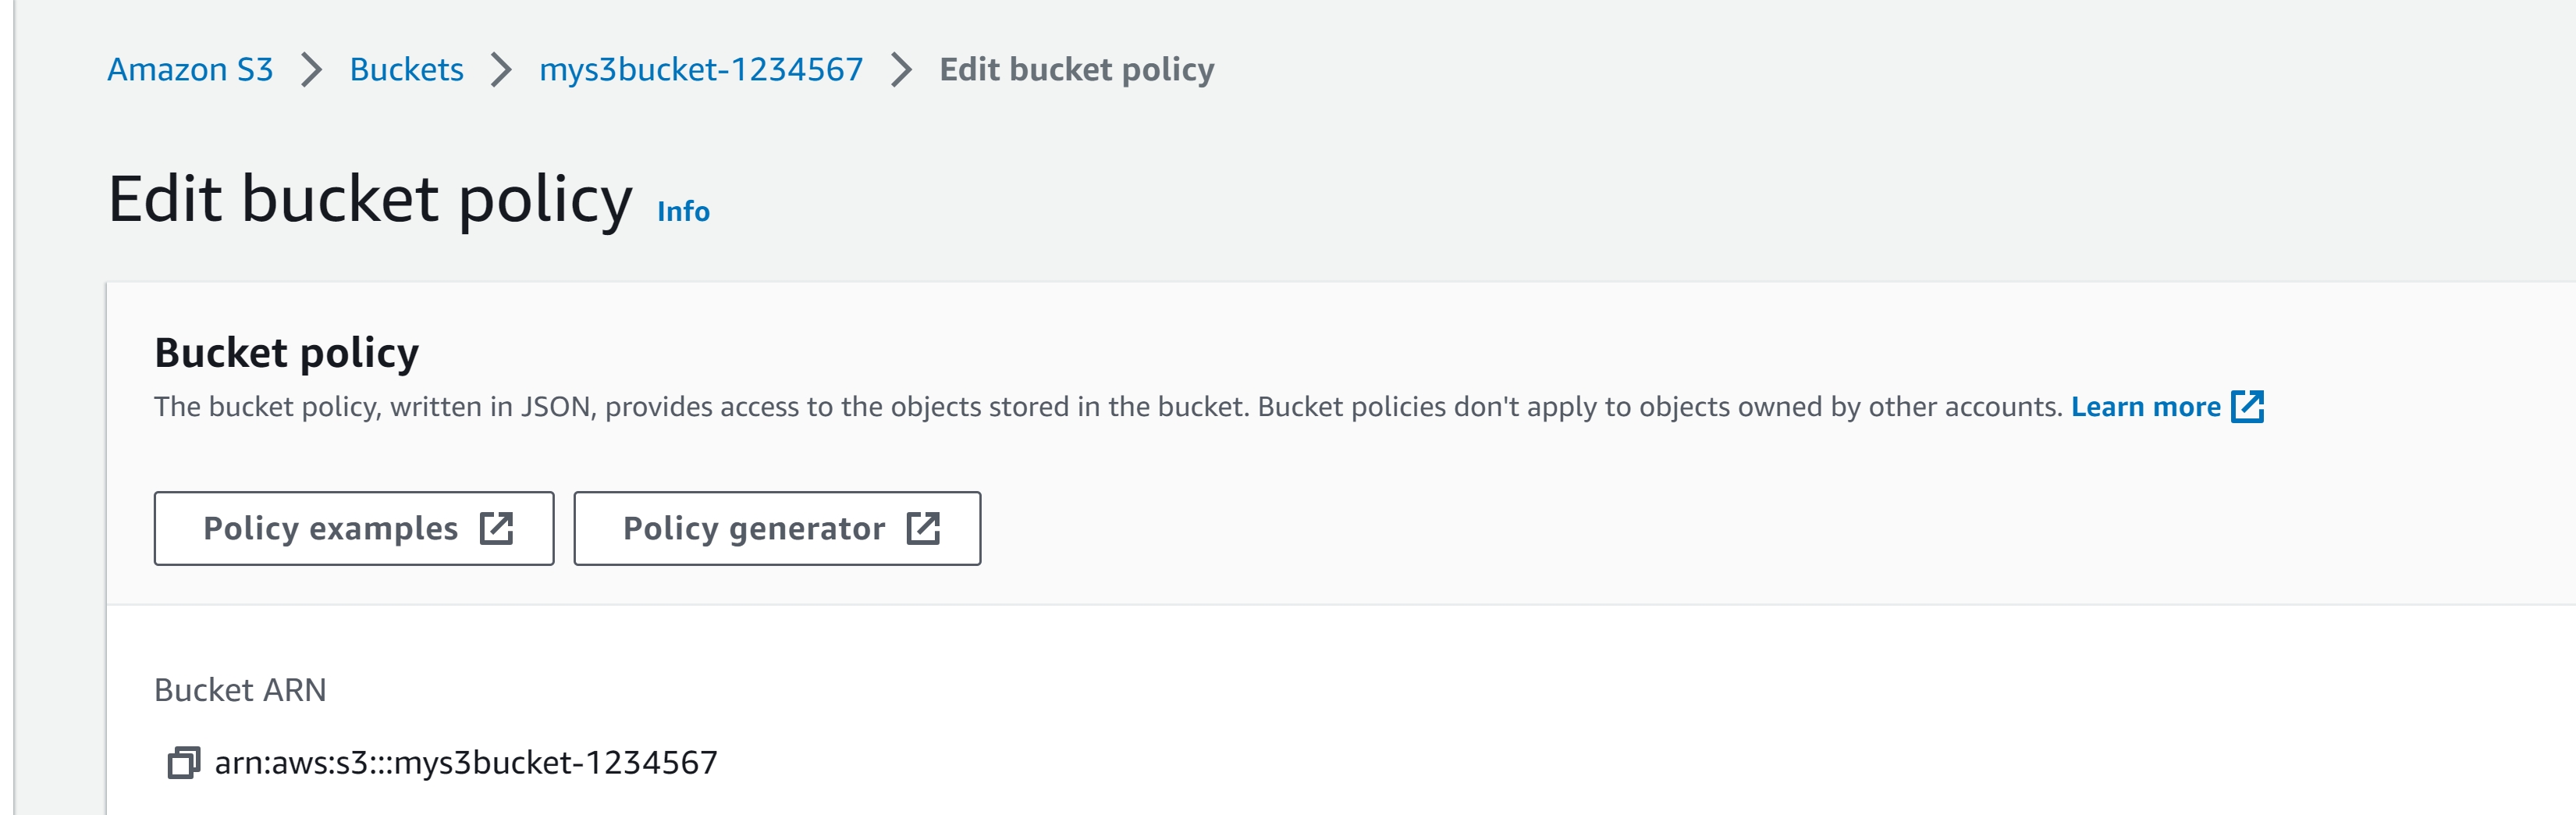Viewport: 2576px width, 815px height.
Task: Click external link icon in Policy examples
Action: [496, 528]
